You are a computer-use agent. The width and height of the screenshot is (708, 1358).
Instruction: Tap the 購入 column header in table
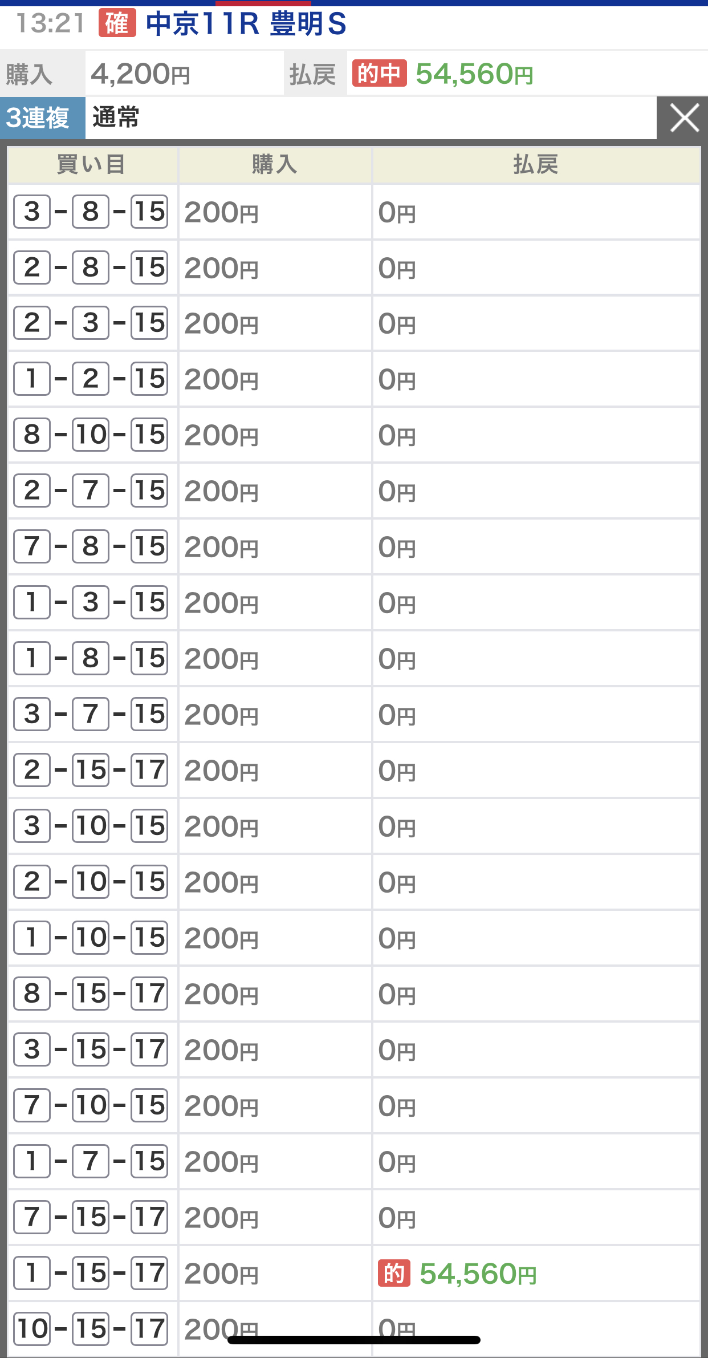coord(274,165)
